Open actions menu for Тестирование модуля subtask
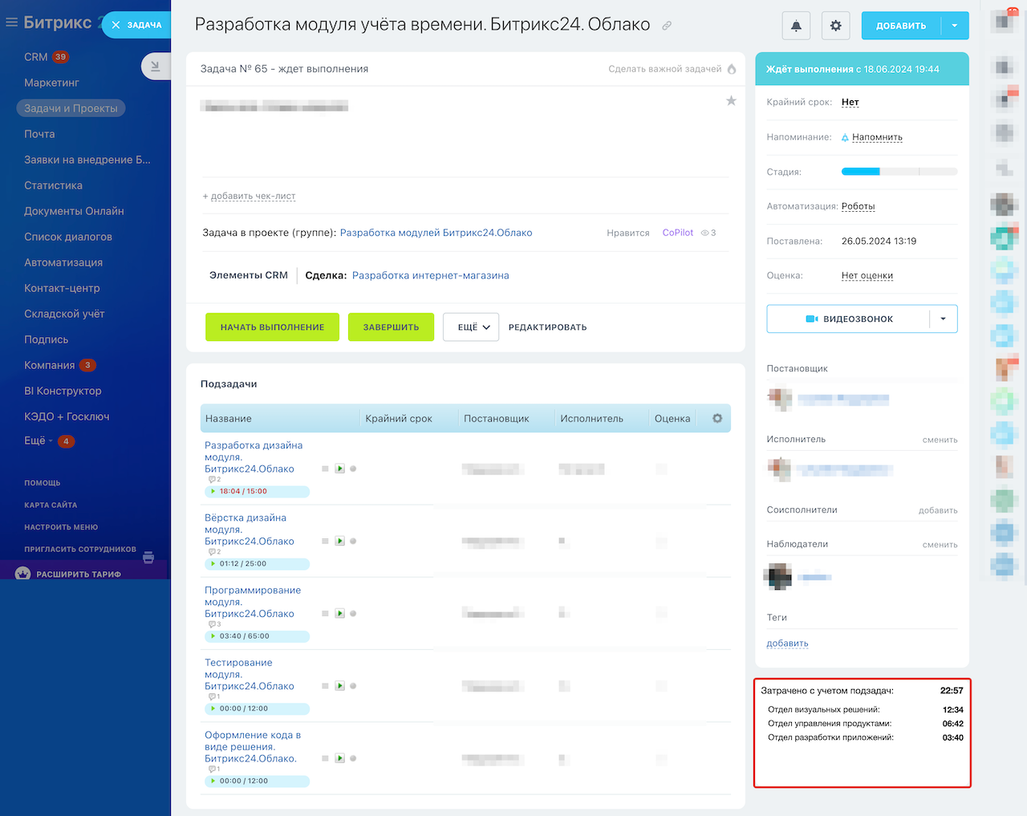Screen dimensions: 1027x816 (325, 686)
